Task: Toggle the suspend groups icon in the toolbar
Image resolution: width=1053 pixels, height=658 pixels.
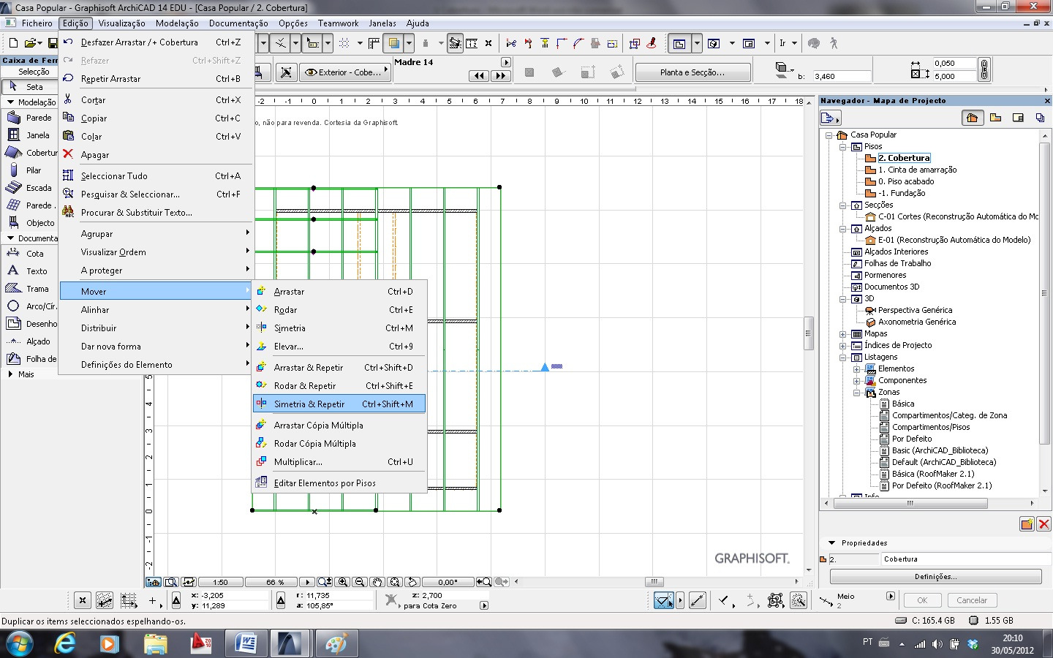Action: click(x=455, y=43)
